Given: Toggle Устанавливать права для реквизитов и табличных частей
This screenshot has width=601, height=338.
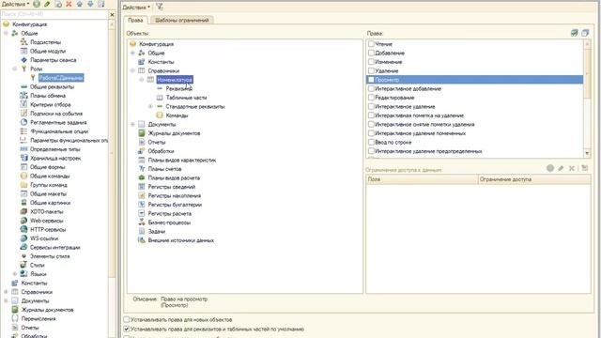Looking at the screenshot, I should [127, 329].
